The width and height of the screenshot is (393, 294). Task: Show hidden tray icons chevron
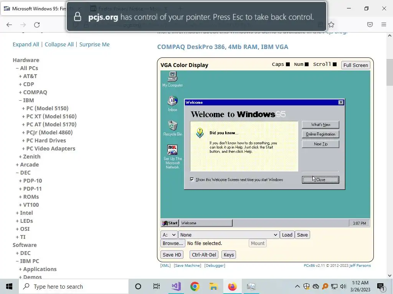pos(297,286)
